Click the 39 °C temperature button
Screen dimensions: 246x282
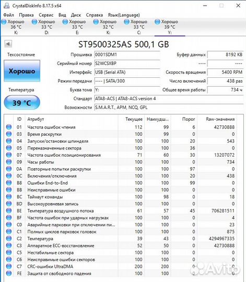22,102
